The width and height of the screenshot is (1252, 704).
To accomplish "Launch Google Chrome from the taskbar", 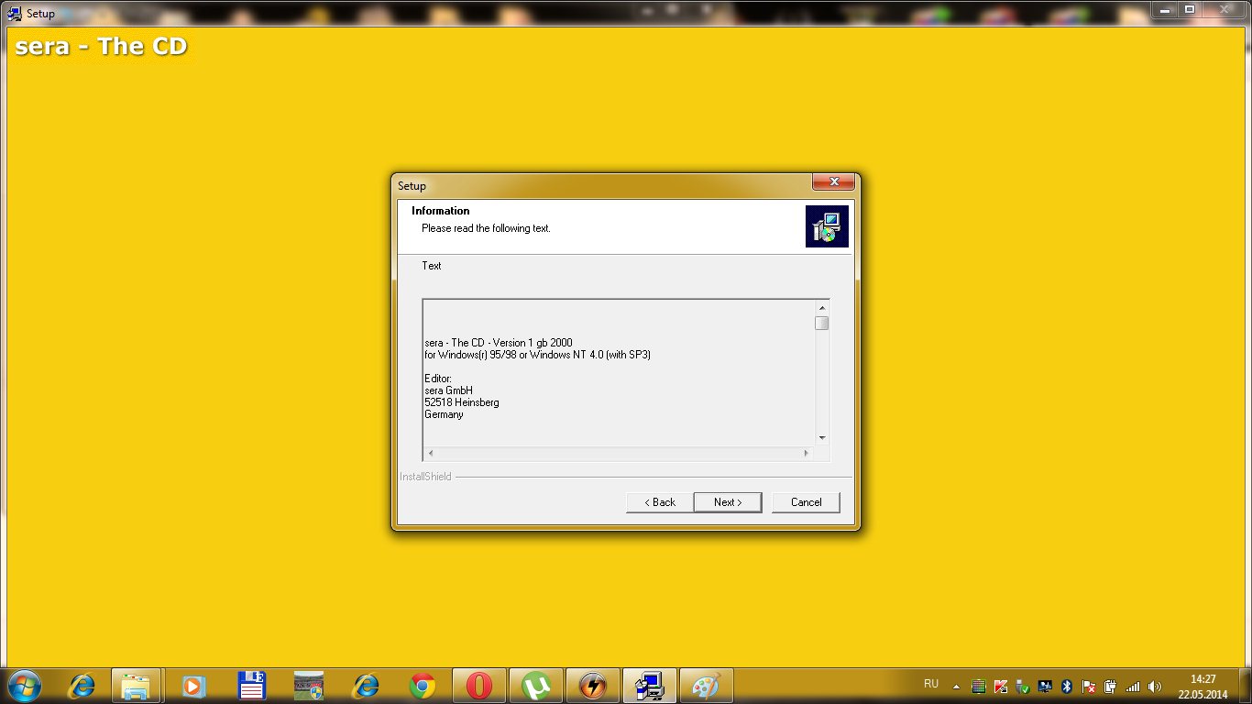I will click(x=423, y=686).
